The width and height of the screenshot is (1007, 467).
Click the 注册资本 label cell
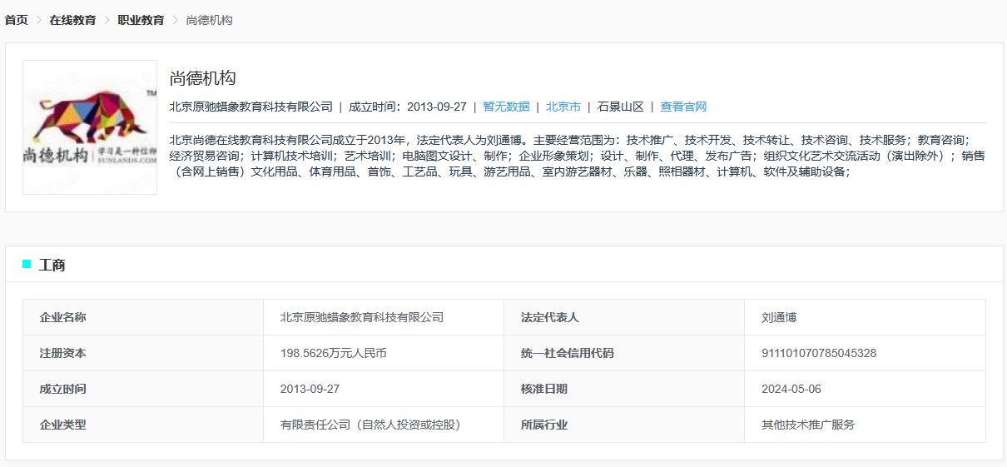pyautogui.click(x=143, y=353)
